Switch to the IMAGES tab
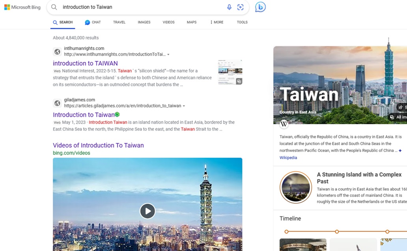Viewport: 407px width, 251px height. click(x=144, y=22)
